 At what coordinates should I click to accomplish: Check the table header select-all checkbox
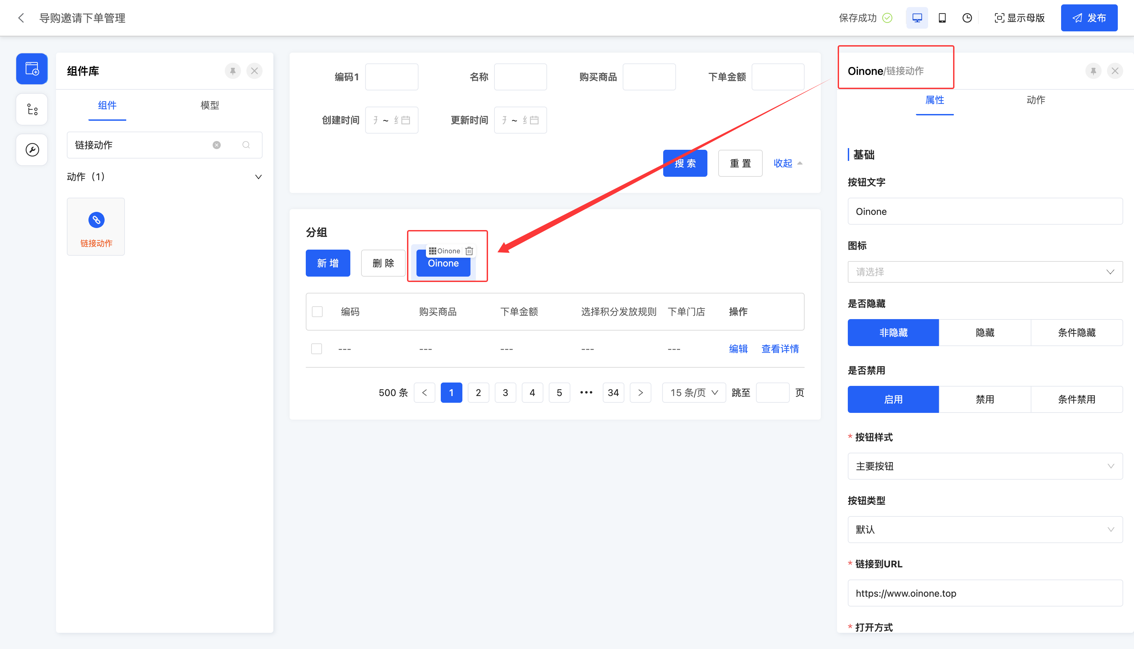tap(317, 312)
